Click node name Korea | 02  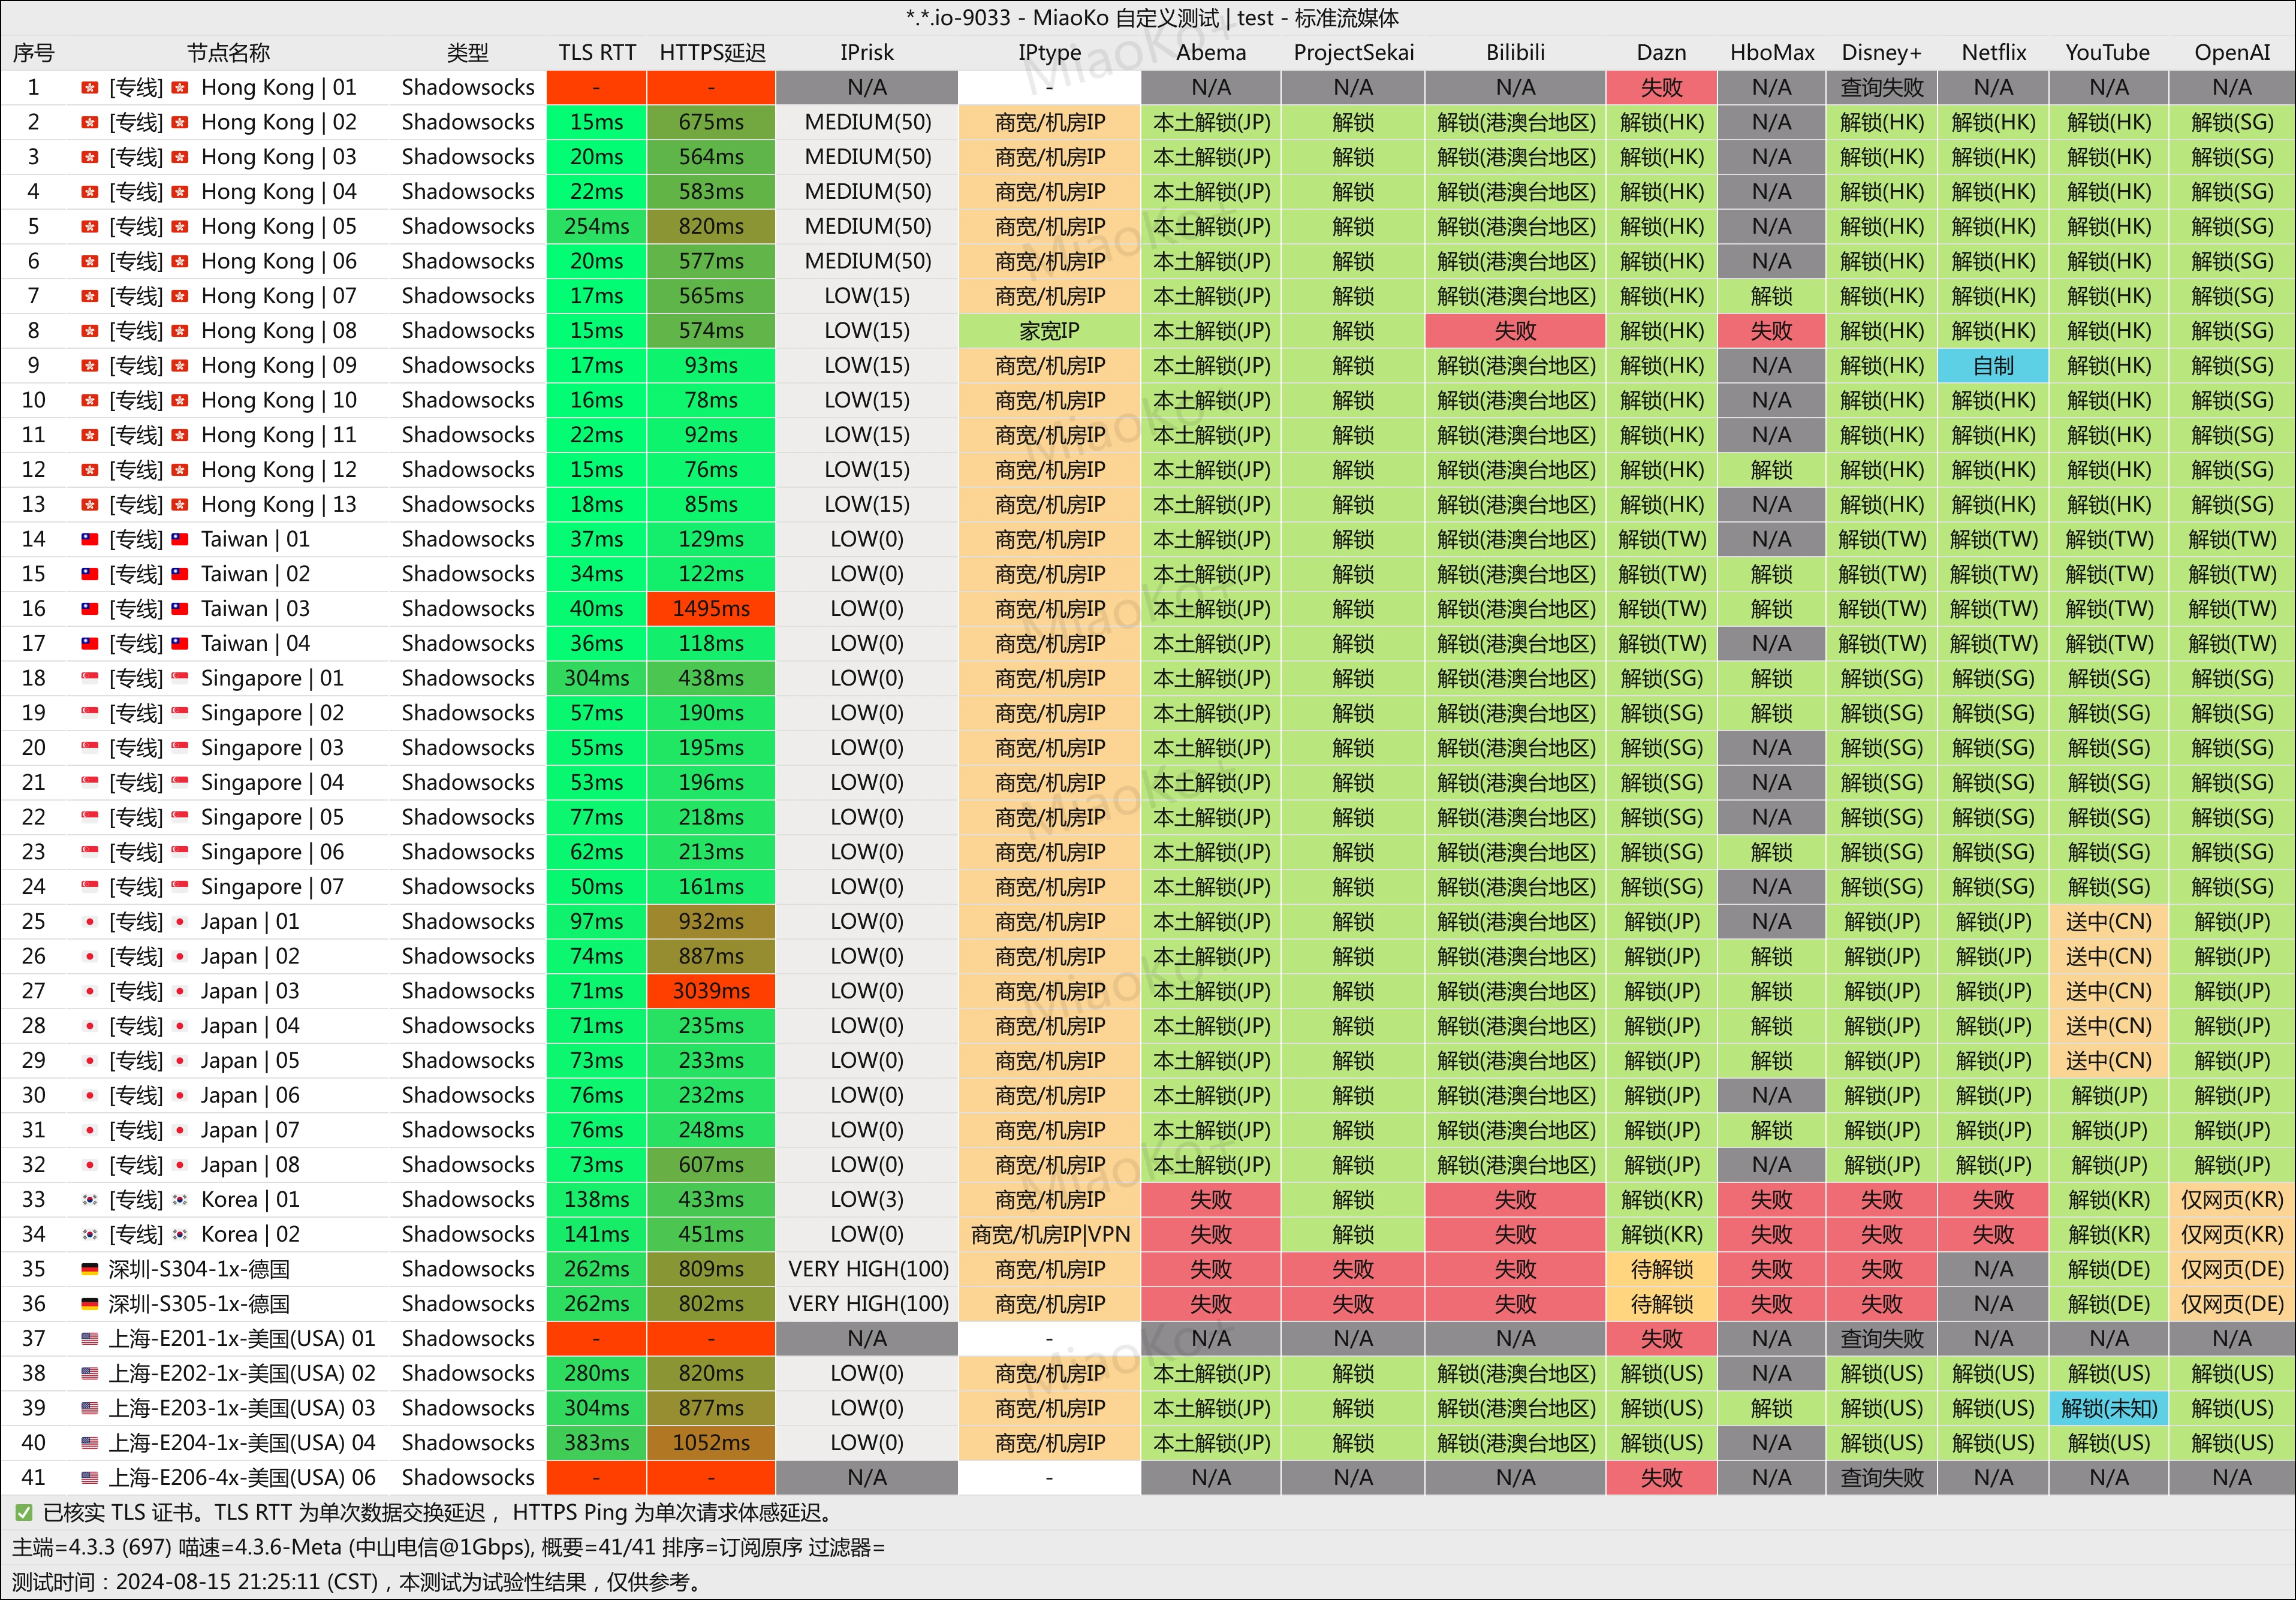[x=250, y=1234]
